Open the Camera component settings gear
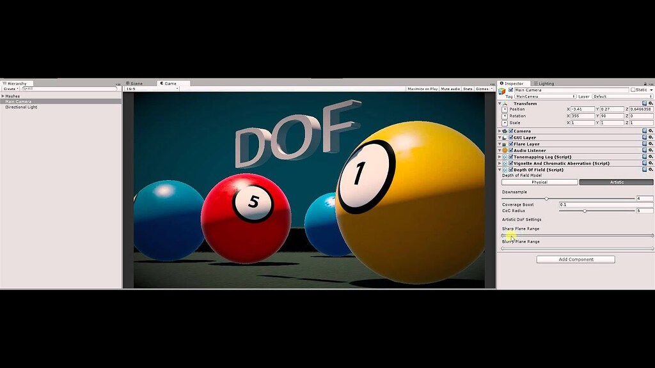Image resolution: width=655 pixels, height=368 pixels. [x=649, y=131]
